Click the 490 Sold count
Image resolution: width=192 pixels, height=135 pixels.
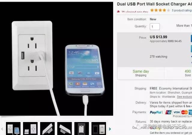pos(188,73)
